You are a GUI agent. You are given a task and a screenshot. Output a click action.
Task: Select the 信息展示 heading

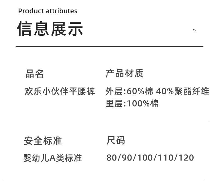click(x=50, y=29)
